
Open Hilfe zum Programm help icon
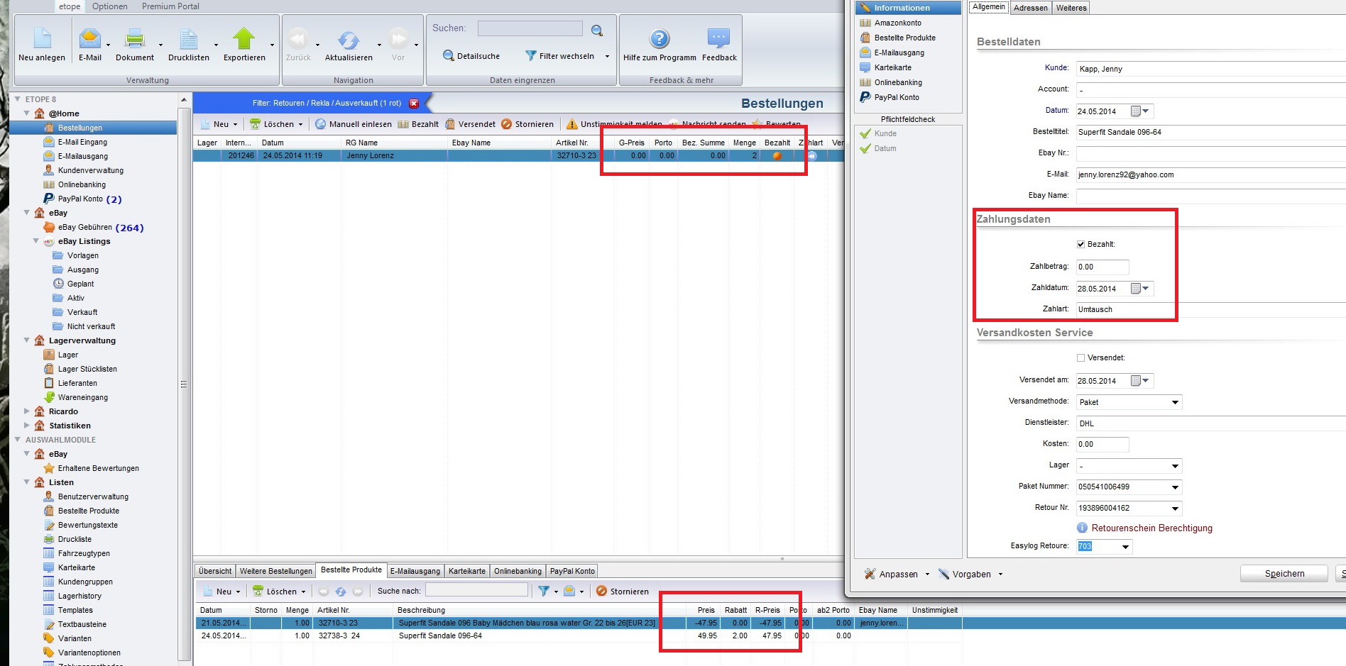point(660,38)
